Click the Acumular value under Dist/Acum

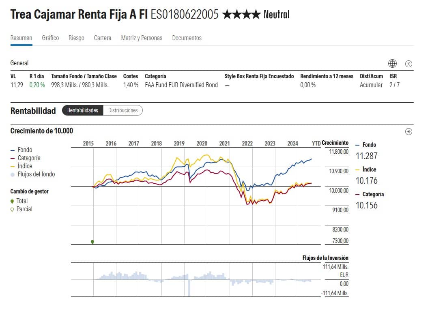click(371, 85)
